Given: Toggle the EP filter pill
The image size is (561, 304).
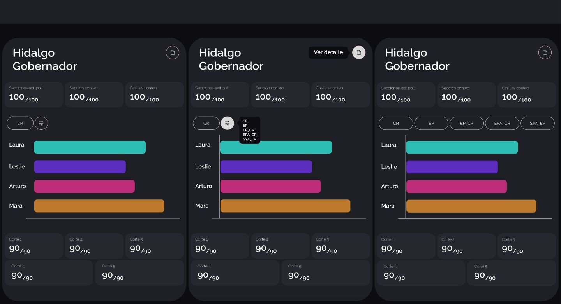Looking at the screenshot, I should tap(431, 123).
